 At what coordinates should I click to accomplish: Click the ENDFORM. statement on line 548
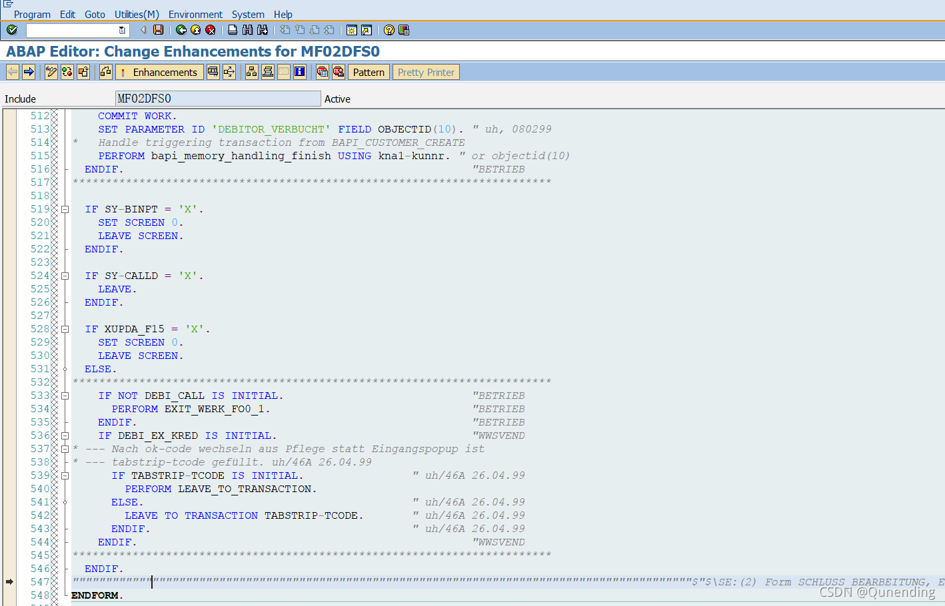coord(97,595)
